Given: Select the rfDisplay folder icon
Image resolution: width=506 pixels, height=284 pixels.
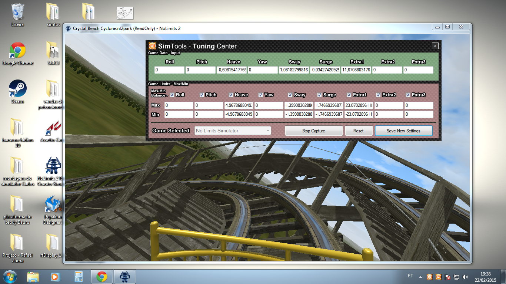Looking at the screenshot, I should (52, 246).
